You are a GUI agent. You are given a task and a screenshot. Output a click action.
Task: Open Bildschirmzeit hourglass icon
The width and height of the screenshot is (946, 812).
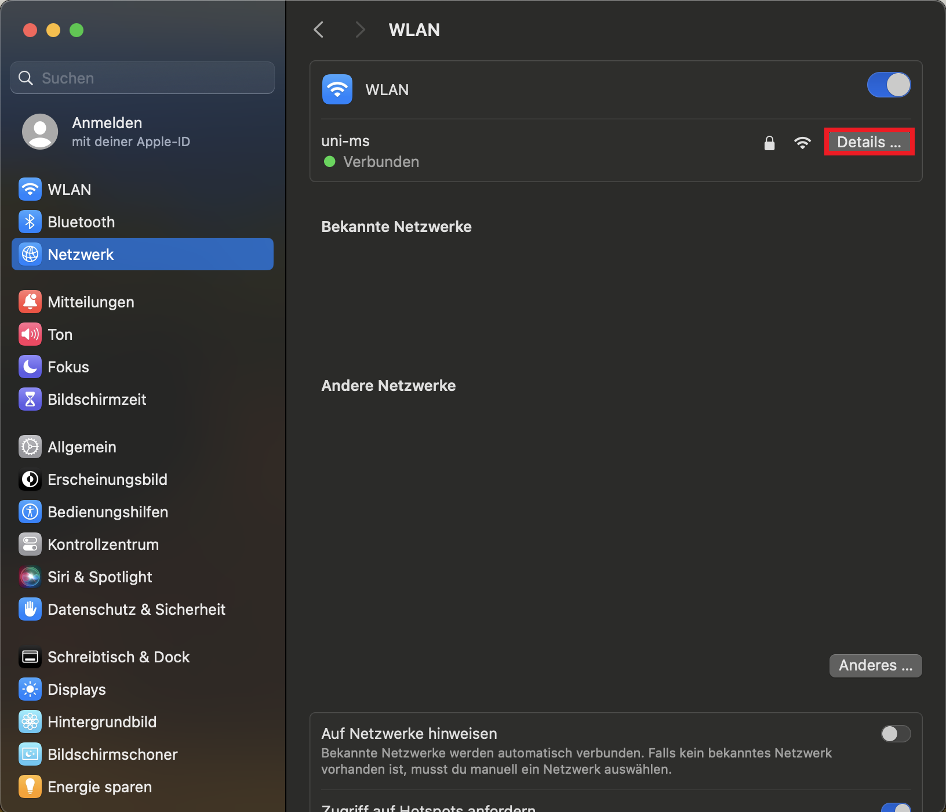point(30,400)
